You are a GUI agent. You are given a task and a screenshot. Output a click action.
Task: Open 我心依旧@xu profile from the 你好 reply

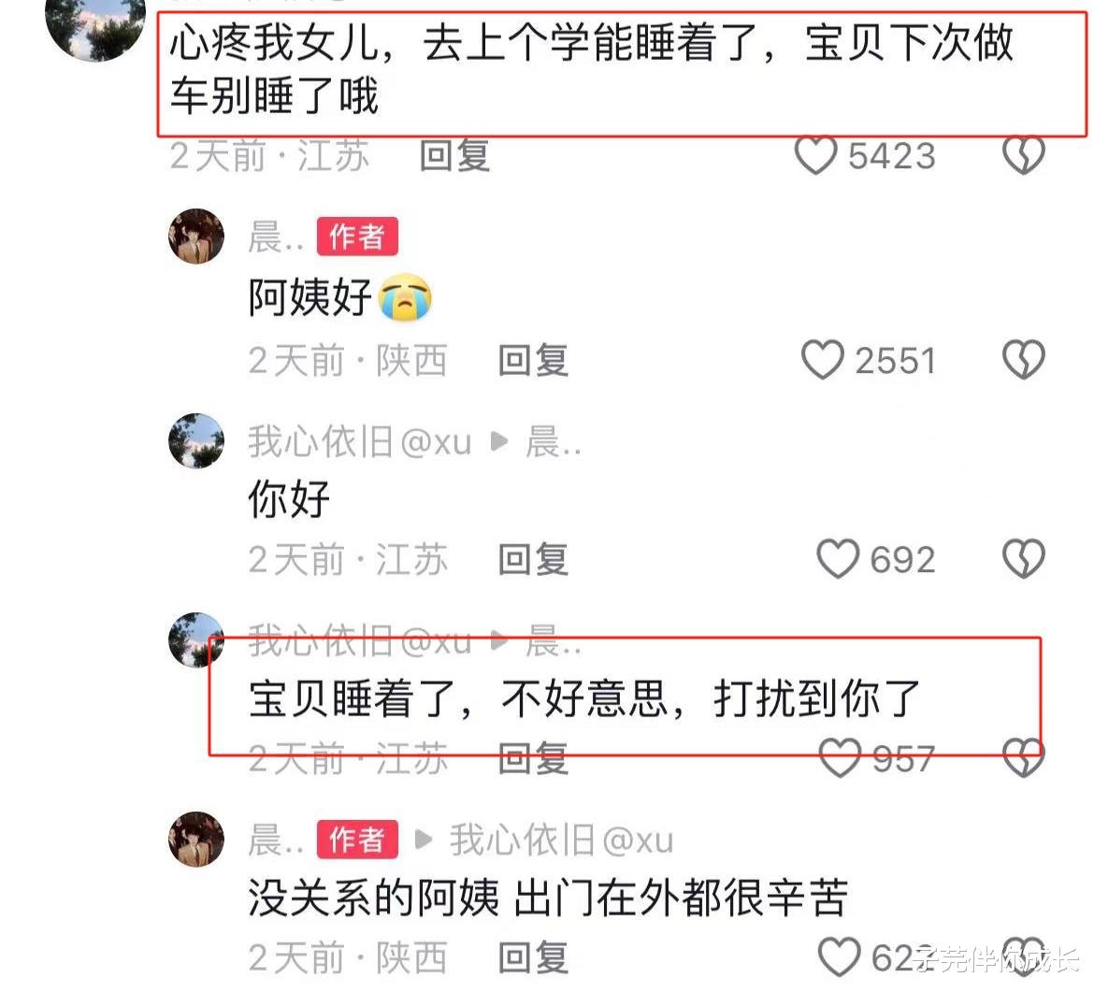[x=360, y=441]
